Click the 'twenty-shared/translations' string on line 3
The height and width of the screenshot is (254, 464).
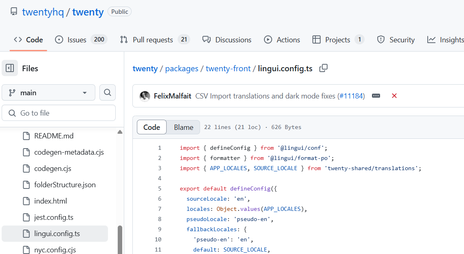click(371, 168)
